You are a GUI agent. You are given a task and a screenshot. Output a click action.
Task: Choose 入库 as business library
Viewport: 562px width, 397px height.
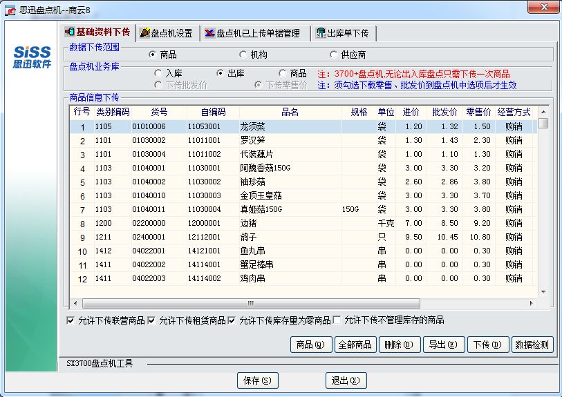159,73
